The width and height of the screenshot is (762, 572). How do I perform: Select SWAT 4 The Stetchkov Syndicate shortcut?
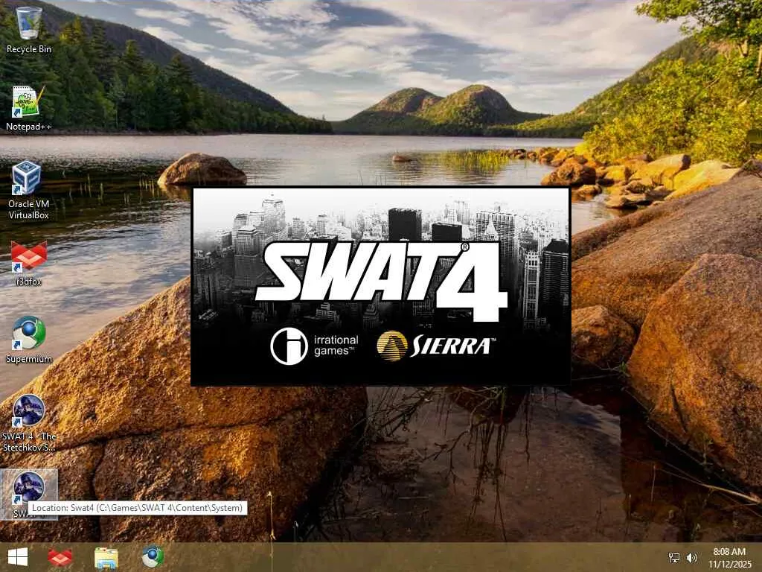click(29, 423)
